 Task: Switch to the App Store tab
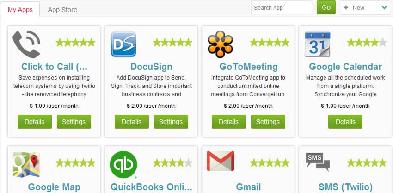tap(62, 10)
